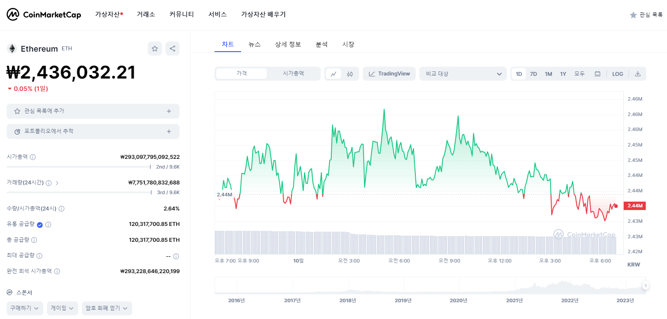This screenshot has height=319, width=667.
Task: Select 모두 time range
Action: [579, 74]
